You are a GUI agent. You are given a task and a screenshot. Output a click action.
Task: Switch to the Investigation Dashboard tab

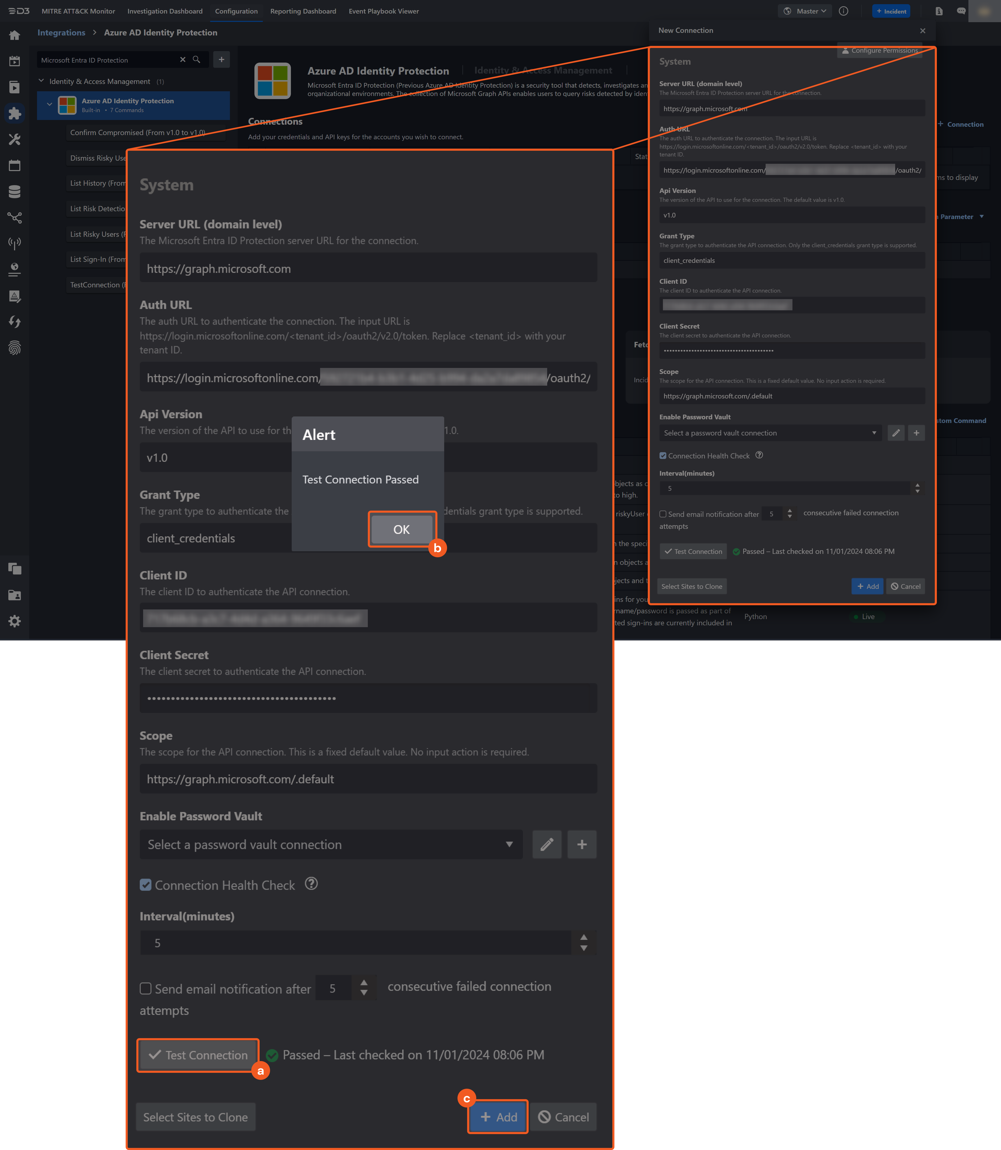click(164, 11)
